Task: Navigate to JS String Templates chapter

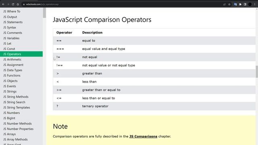Action: point(17,108)
